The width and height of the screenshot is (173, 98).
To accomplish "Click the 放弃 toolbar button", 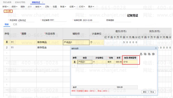I will point(30,7).
